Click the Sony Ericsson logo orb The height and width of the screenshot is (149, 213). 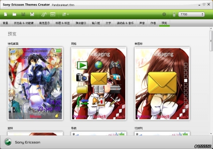[x=8, y=142]
